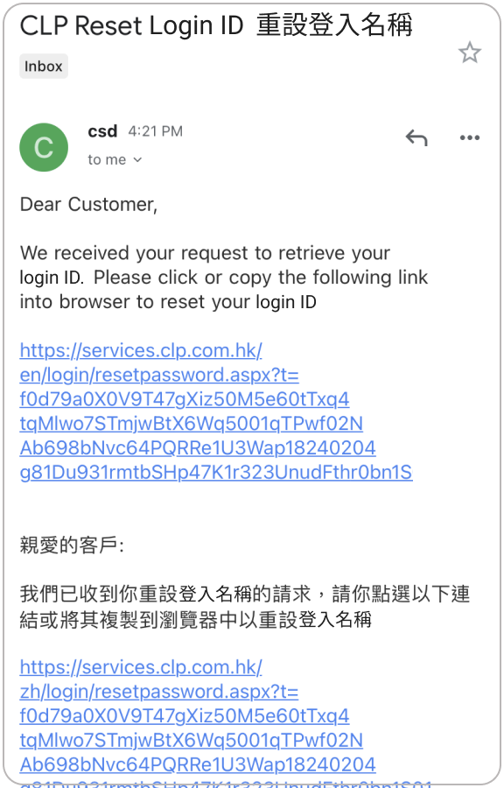Click link line starting g81Du931rmtbSHp
The image size is (504, 788).
(x=216, y=473)
